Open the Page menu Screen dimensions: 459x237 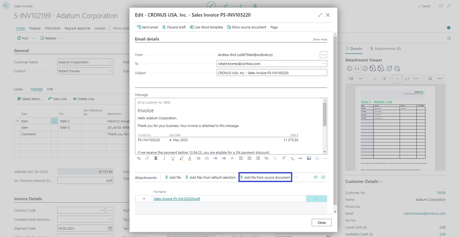click(274, 27)
